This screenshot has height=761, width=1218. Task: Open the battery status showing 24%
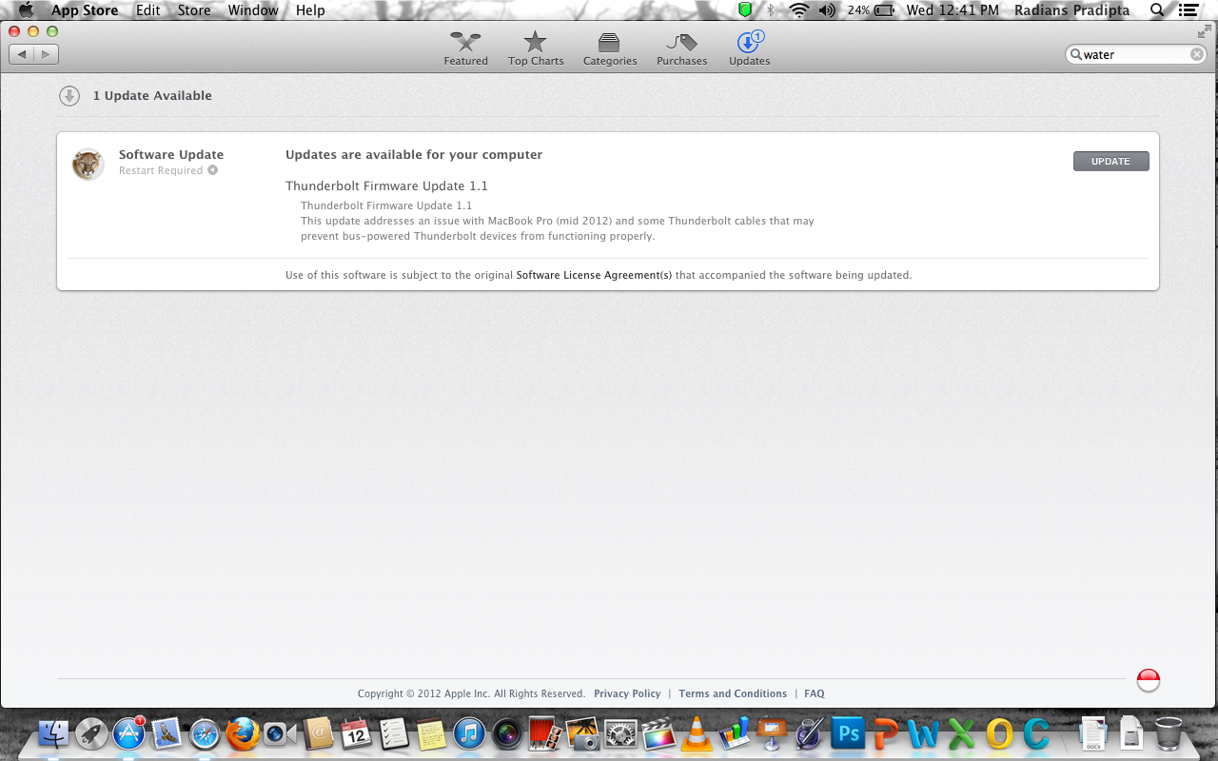[x=871, y=10]
